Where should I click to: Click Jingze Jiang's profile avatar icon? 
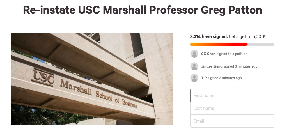(194, 66)
